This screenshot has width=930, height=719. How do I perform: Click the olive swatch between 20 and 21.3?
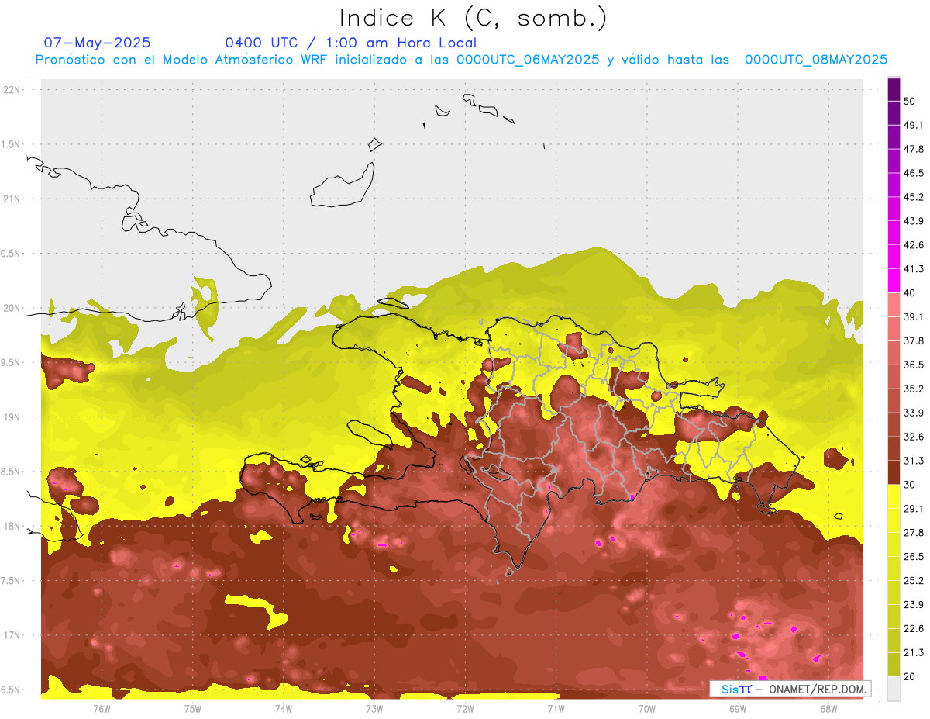(x=894, y=665)
